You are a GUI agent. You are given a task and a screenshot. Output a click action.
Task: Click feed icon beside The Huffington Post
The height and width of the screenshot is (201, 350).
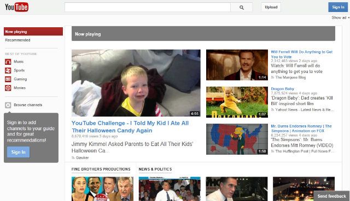point(272,151)
